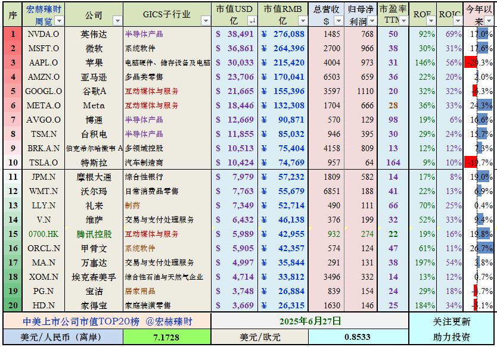Viewport: 497px width, 347px height.
Task: Open filter dropdown for 归母净利润 column
Action: point(372,21)
